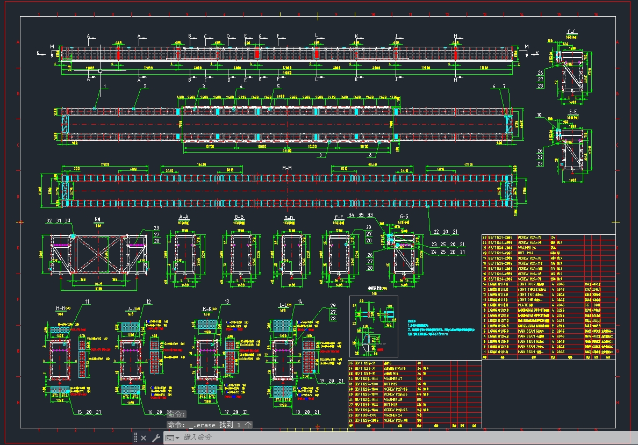
Task: Select the A-A section title text
Action: (x=184, y=217)
